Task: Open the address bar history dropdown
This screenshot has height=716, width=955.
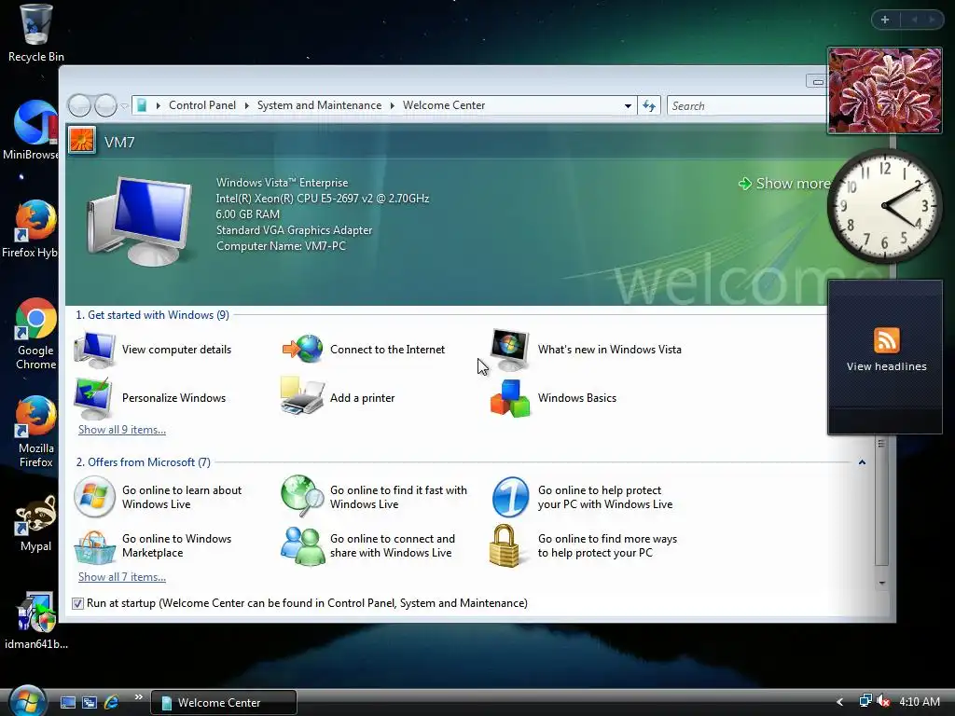Action: click(x=628, y=106)
